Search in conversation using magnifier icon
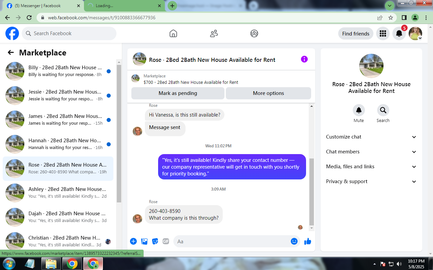Viewport: 433px width, 270px height. click(x=383, y=110)
